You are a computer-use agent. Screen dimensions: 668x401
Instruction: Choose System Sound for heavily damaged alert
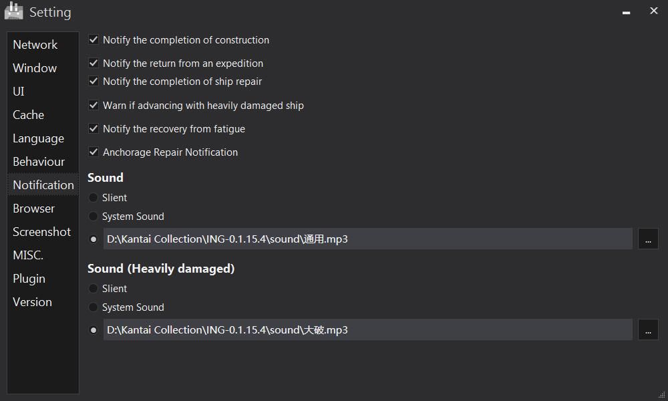click(93, 307)
